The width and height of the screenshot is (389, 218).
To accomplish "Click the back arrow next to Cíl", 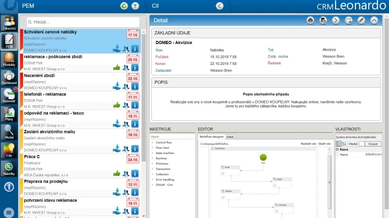I will [x=220, y=6].
